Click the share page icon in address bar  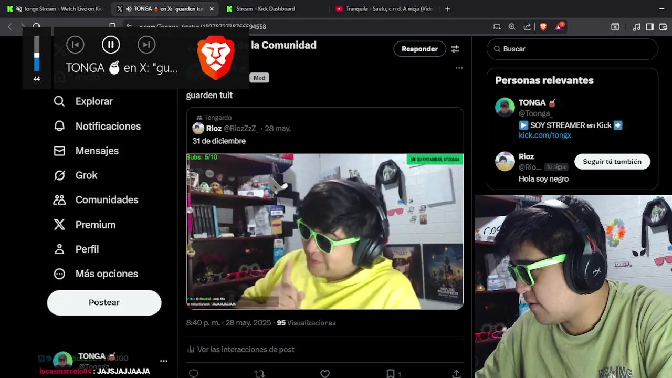coord(527,27)
